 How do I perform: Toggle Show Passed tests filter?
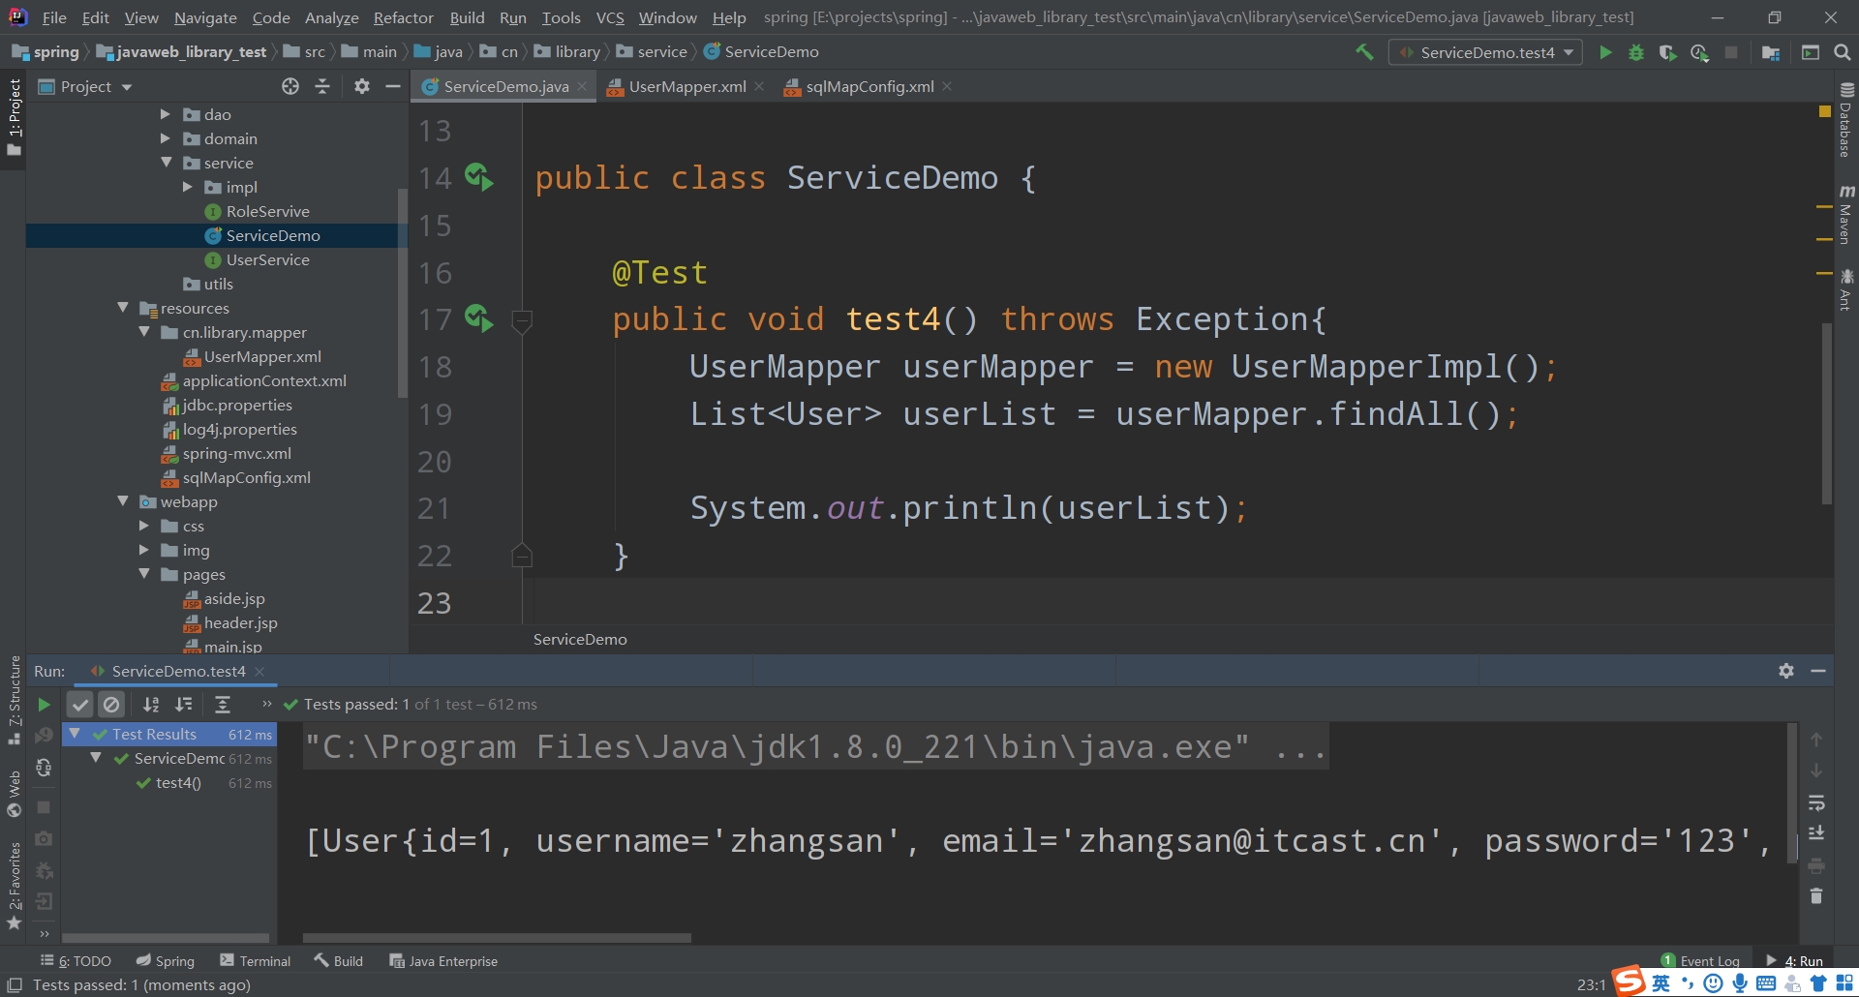click(x=80, y=704)
